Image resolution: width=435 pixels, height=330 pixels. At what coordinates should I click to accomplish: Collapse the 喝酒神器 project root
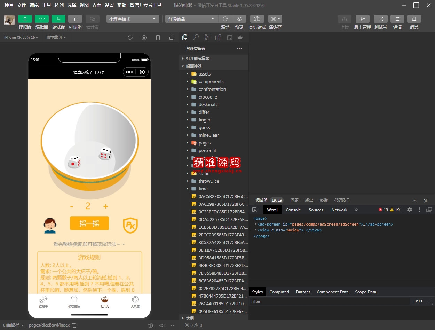tap(214, 66)
